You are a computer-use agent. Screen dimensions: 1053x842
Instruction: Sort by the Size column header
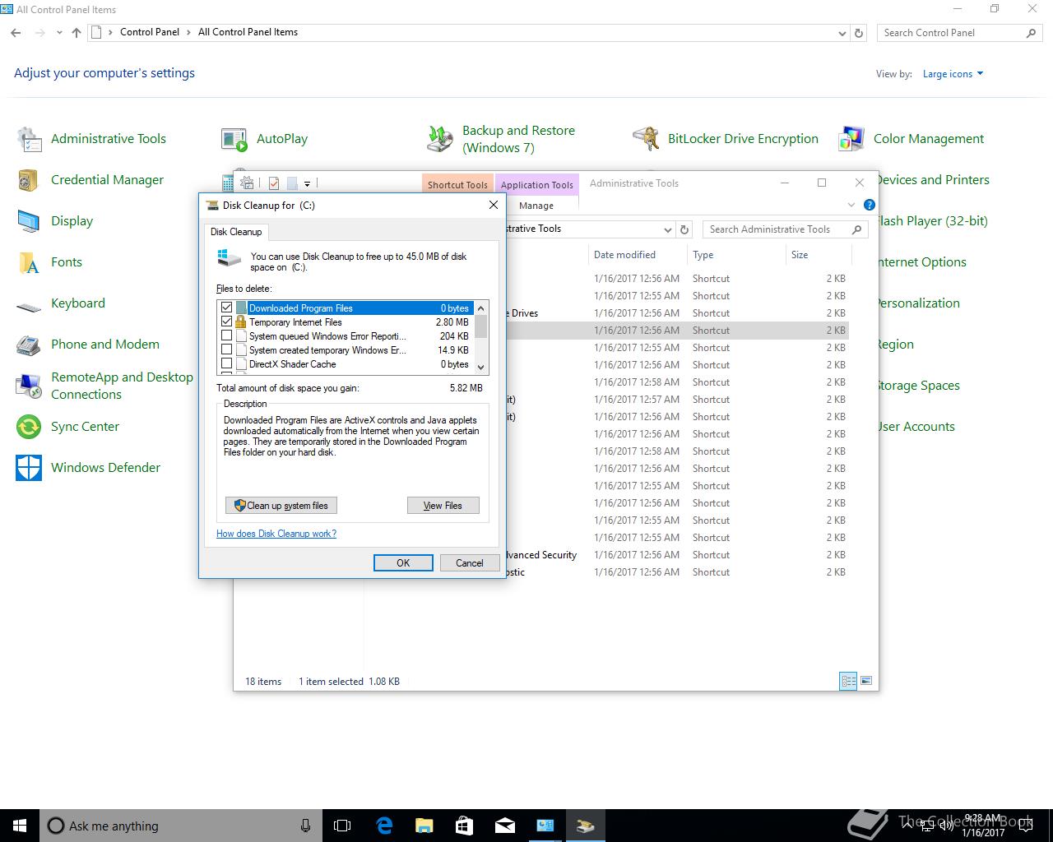coord(817,255)
